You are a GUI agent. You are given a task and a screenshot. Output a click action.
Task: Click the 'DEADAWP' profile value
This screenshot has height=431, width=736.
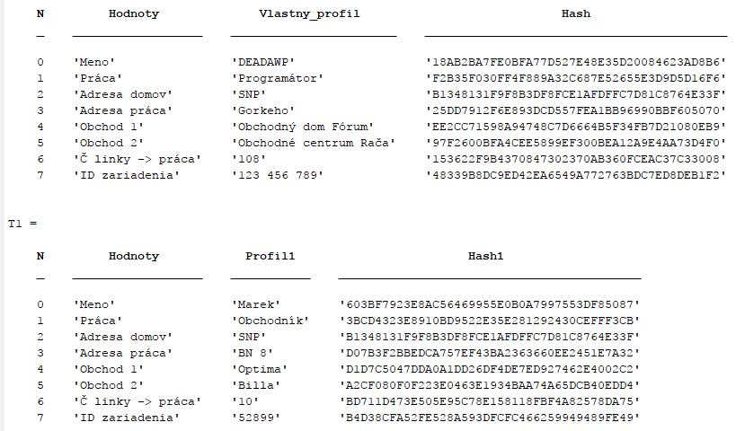(263, 62)
